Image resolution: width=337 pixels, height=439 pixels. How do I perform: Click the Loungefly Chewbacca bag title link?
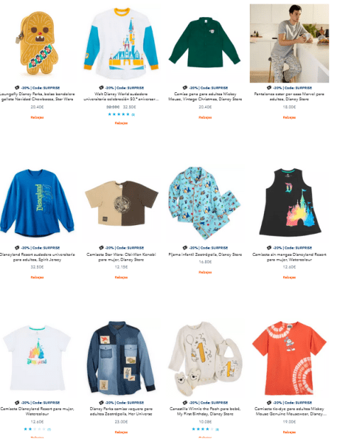[x=37, y=97]
